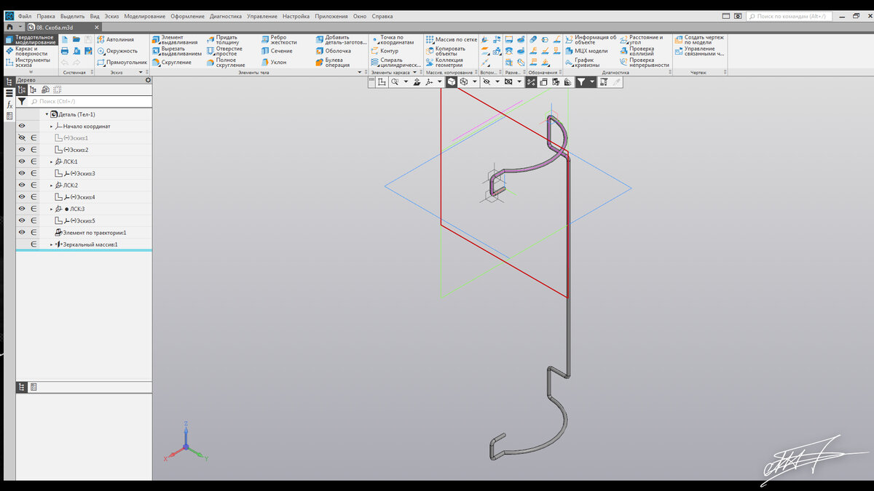
Task: Open the Эскиз menu
Action: point(111,16)
